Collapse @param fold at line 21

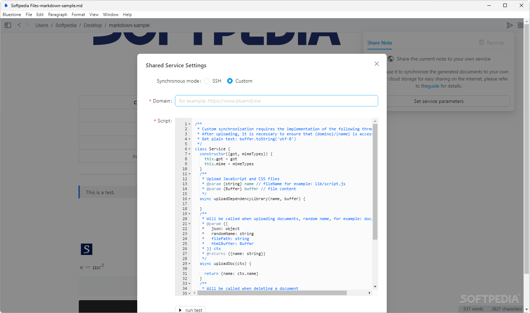[189, 224]
